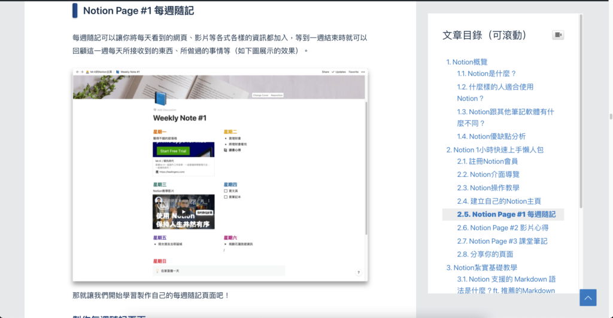Screen dimensions: 613x318
Task: Click the light bulb callout under 星期日
Action: pos(219,271)
